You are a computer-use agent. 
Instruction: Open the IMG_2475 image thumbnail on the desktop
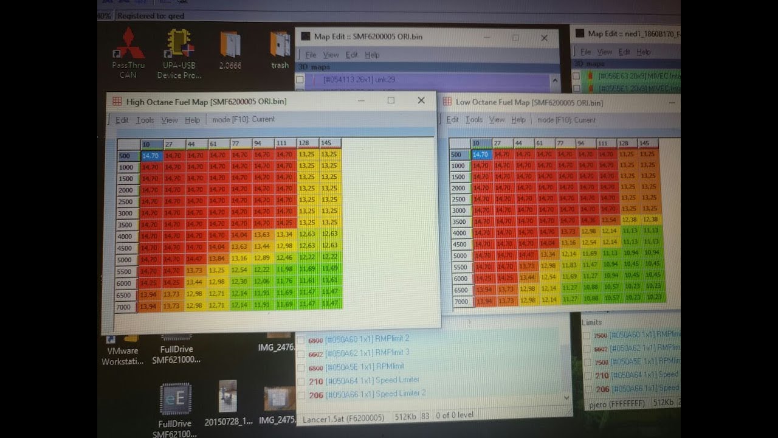pyautogui.click(x=279, y=406)
